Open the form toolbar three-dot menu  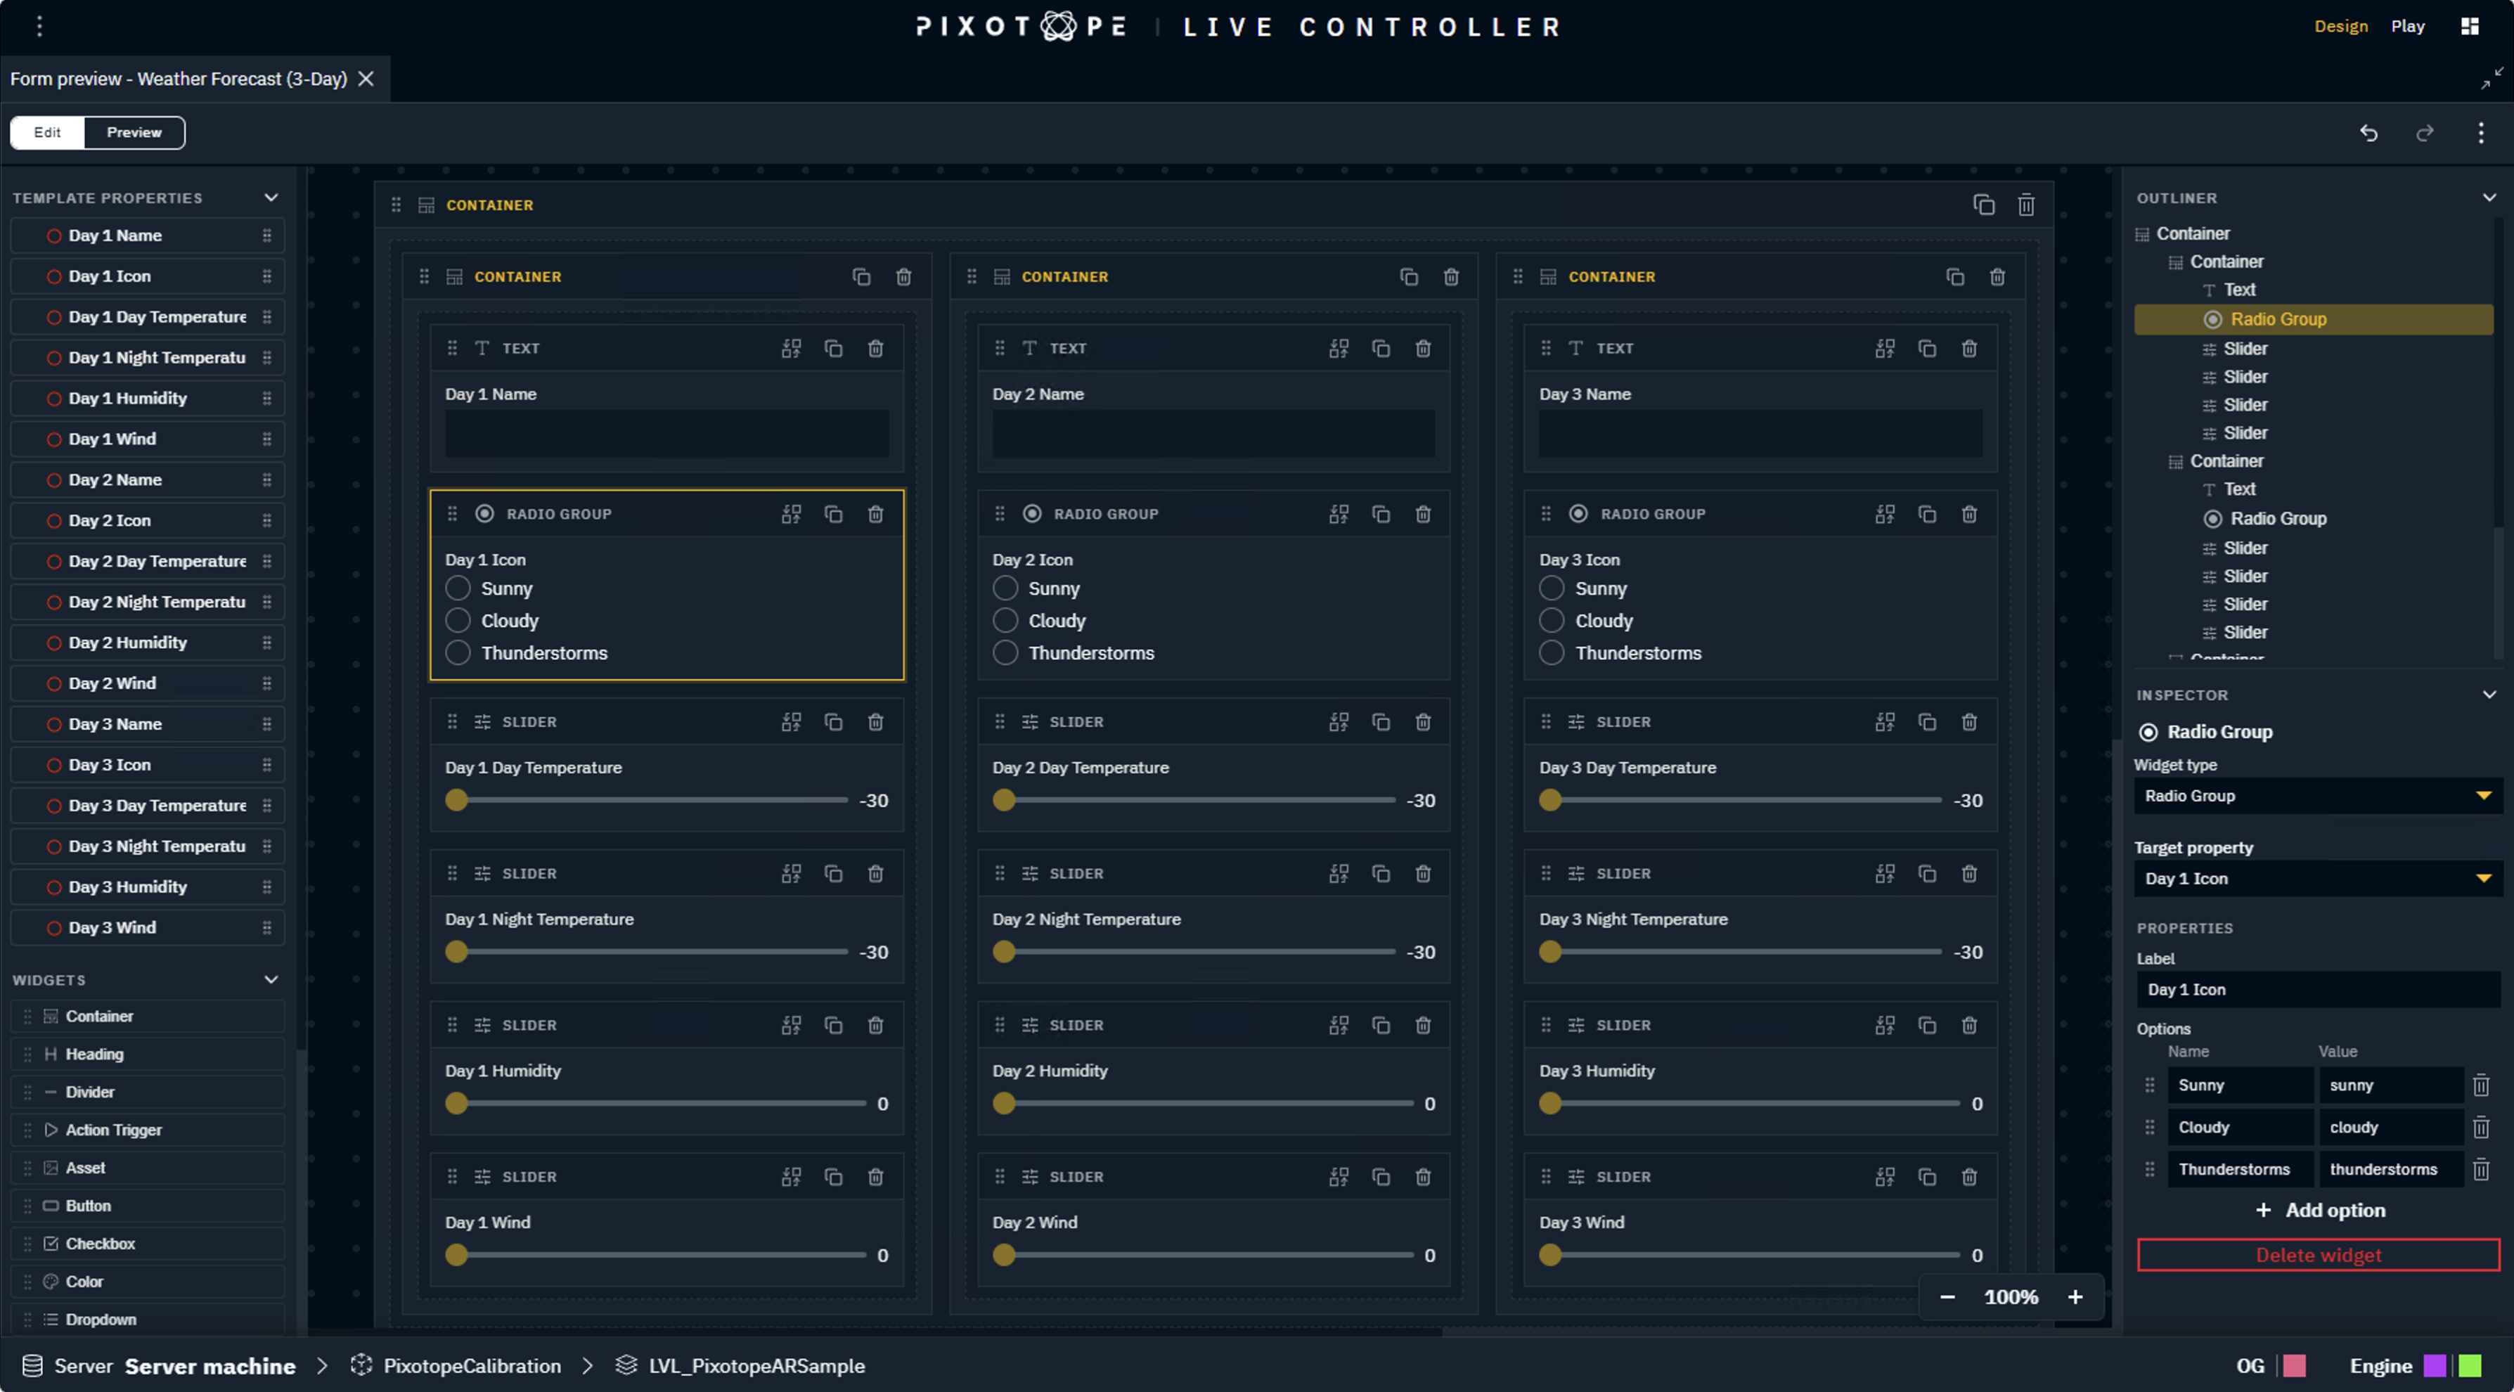click(x=2481, y=133)
